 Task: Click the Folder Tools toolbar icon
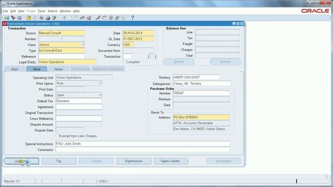point(123,18)
